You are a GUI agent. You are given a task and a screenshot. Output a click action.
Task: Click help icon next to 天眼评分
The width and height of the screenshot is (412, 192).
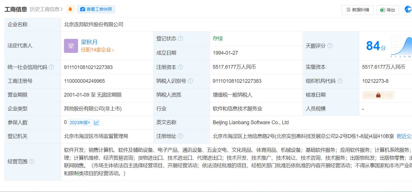330,46
